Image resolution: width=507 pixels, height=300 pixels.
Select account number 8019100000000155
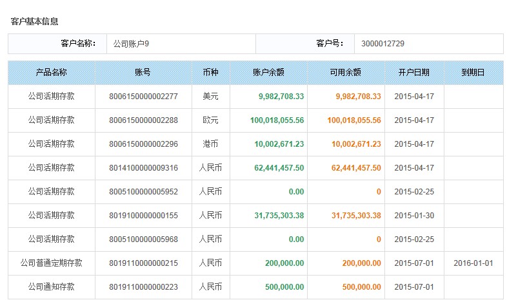143,216
